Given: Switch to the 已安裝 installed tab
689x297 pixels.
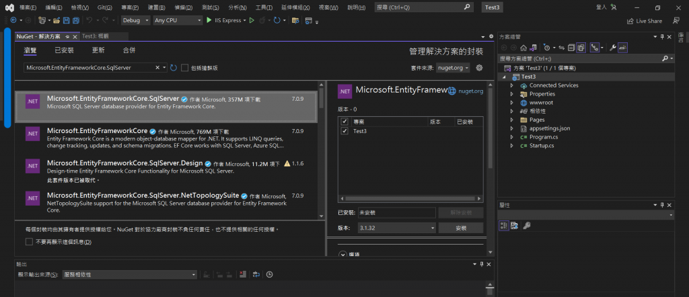Looking at the screenshot, I should coord(64,50).
